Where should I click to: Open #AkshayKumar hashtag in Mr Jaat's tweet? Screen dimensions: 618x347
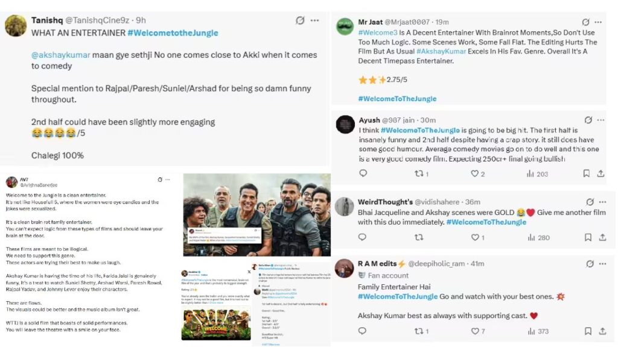[x=441, y=52]
